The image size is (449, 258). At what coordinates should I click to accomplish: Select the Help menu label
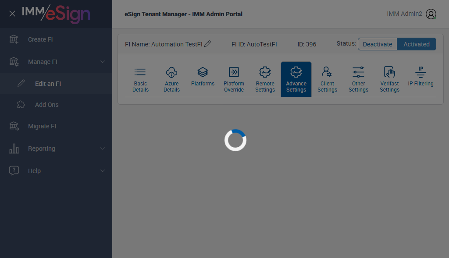34,171
